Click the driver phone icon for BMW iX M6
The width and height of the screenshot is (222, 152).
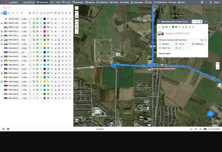(x=30, y=23)
